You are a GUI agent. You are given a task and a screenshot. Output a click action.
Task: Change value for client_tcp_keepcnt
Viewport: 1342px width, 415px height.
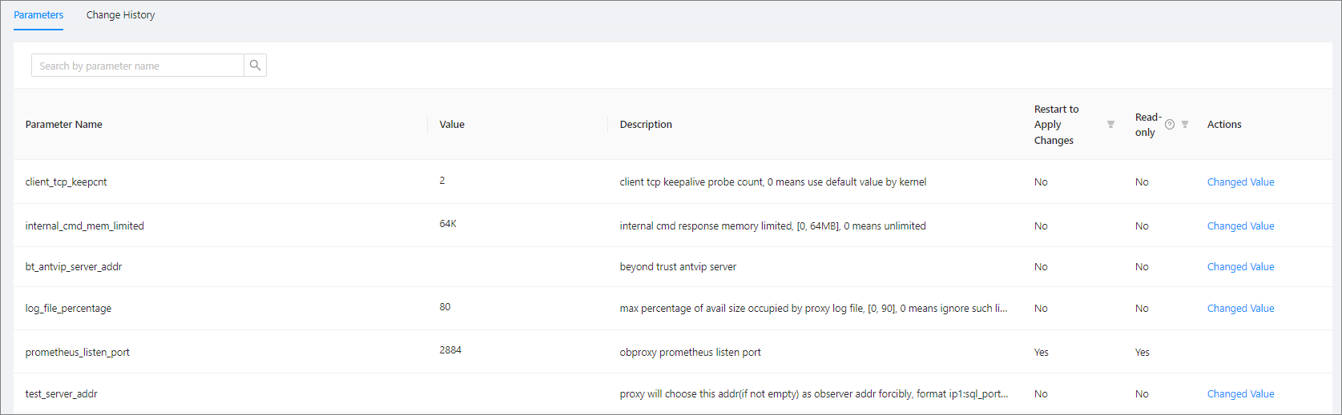(x=1240, y=182)
